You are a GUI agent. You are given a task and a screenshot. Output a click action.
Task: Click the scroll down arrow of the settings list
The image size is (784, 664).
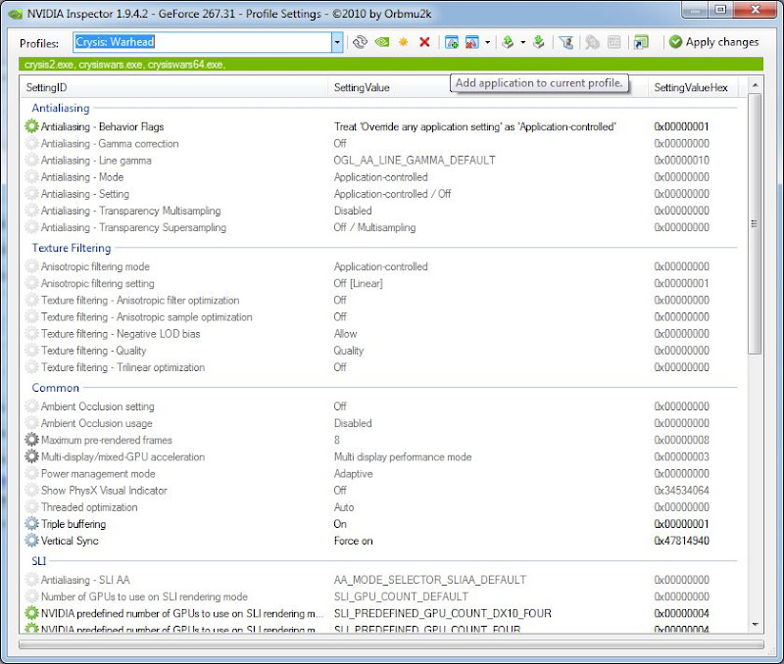tap(755, 625)
